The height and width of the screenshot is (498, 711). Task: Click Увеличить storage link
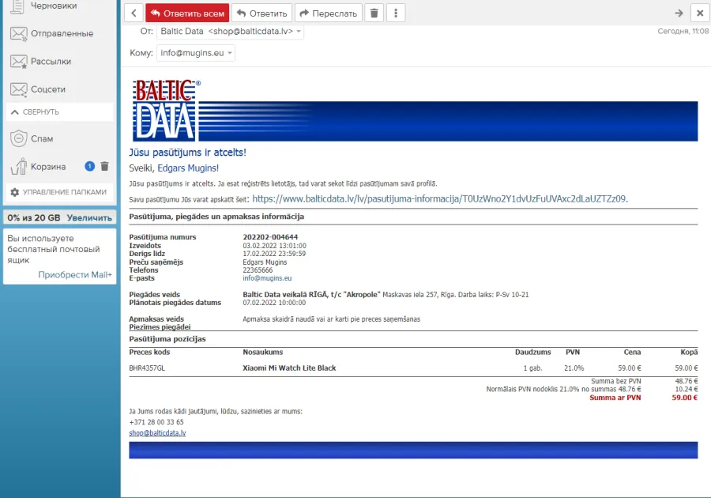click(x=89, y=217)
